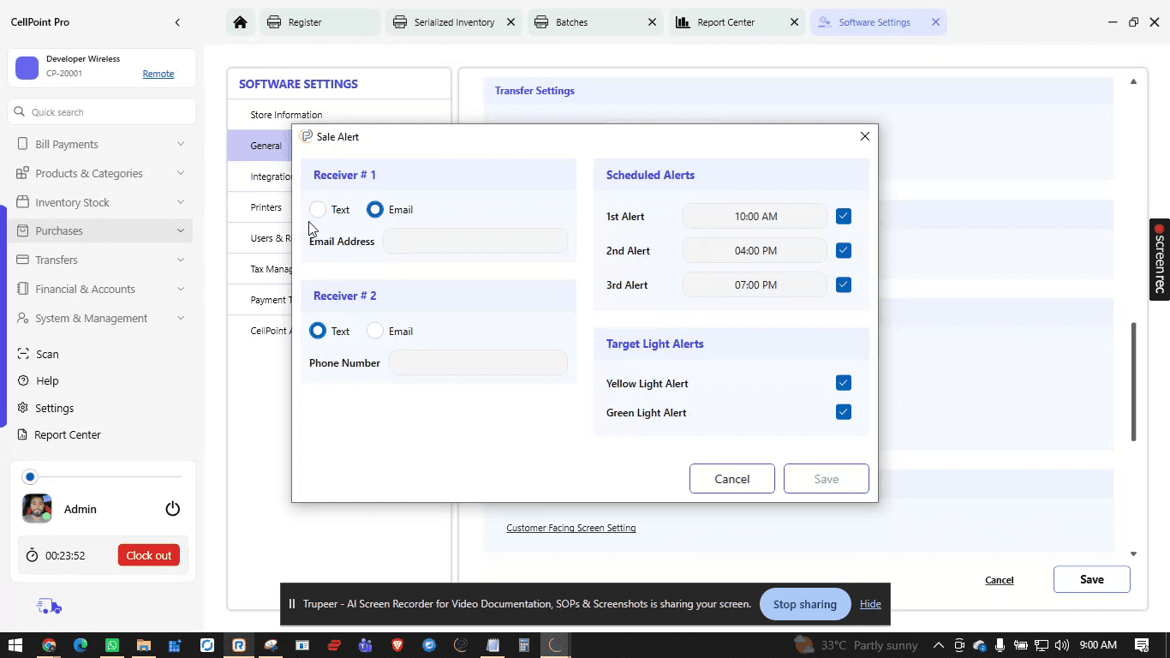Open File Explorer from the taskbar

(x=144, y=645)
